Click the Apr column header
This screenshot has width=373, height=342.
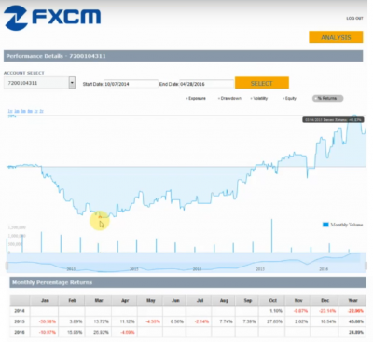tap(125, 300)
